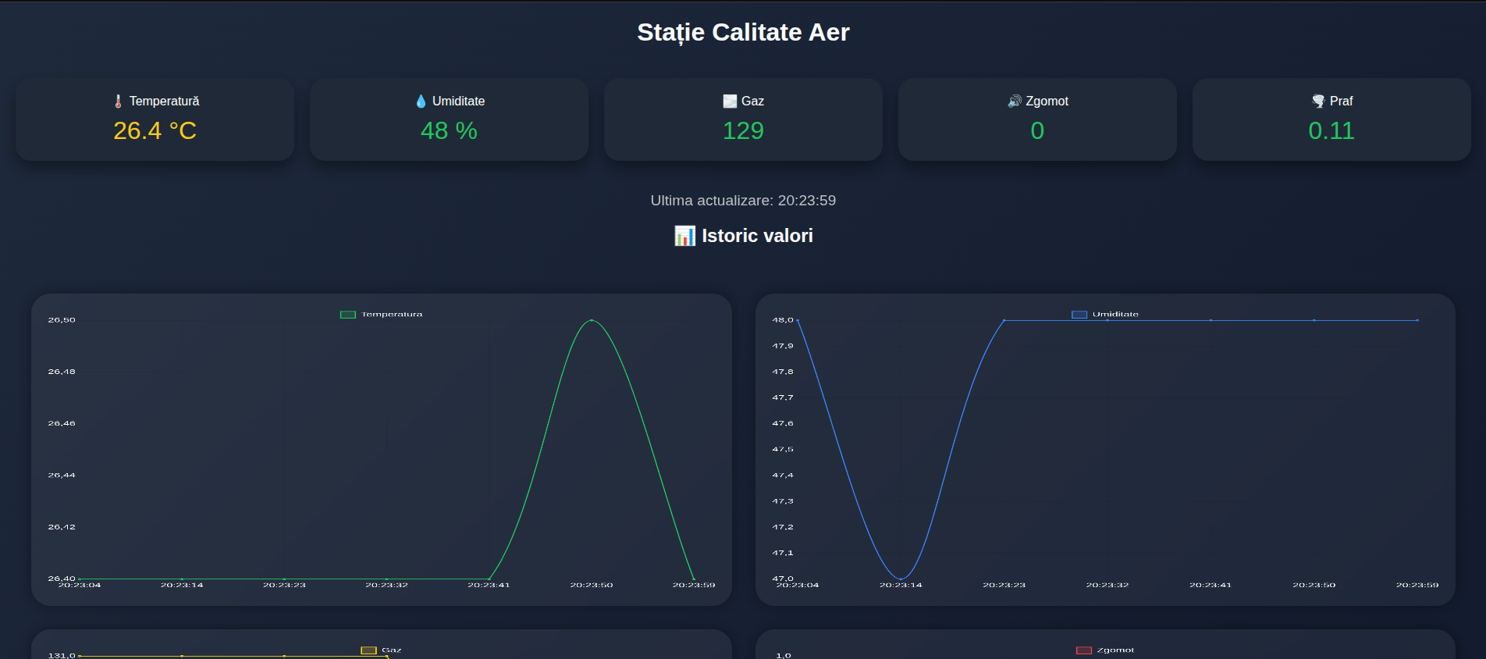This screenshot has width=1486, height=659.
Task: Click 47,4 on the Umiditate y-axis
Action: pos(783,475)
